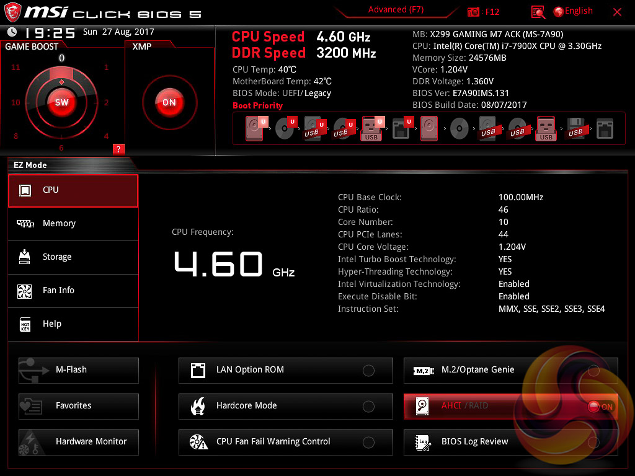Turn on Hardcore Mode toggle

click(x=368, y=407)
